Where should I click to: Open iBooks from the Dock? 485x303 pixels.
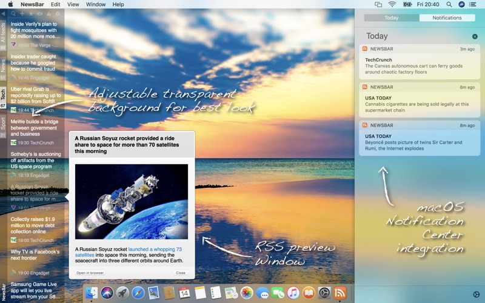click(309, 293)
